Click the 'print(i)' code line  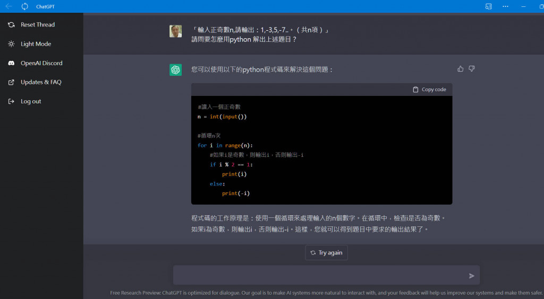click(x=234, y=174)
